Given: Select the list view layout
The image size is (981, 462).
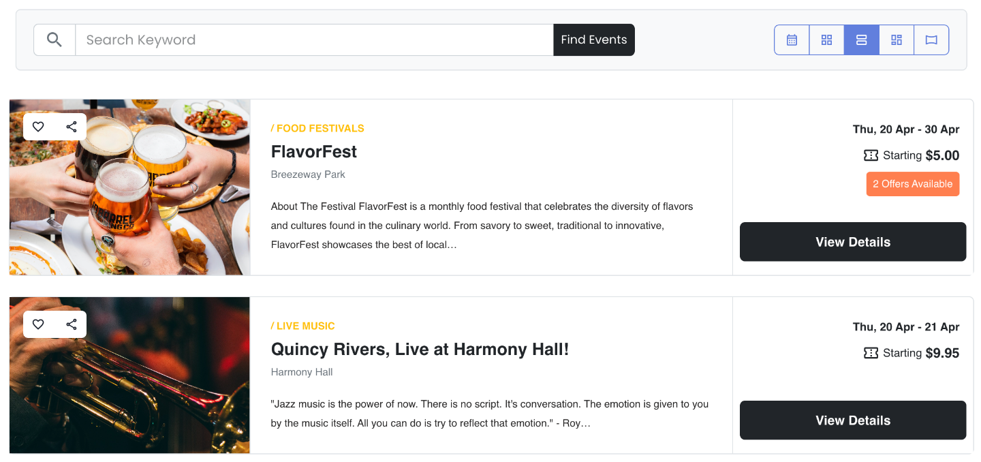Looking at the screenshot, I should (x=861, y=40).
